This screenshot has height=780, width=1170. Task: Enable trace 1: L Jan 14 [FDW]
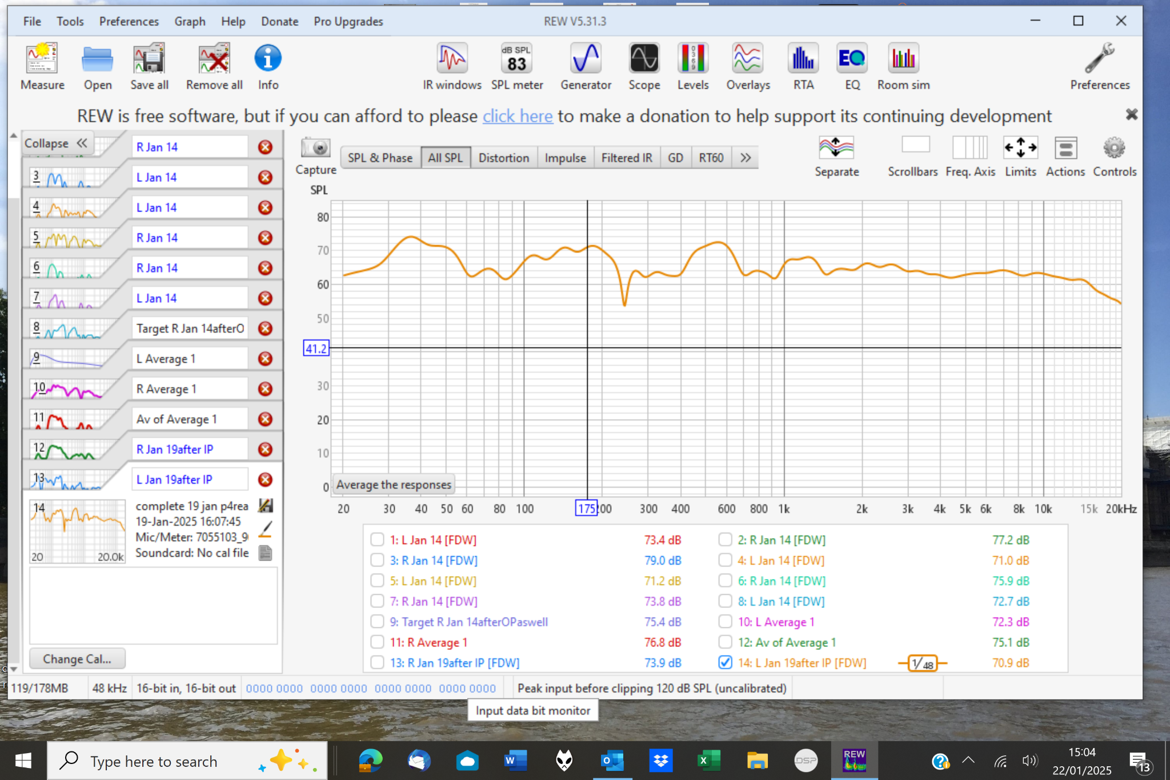[377, 540]
